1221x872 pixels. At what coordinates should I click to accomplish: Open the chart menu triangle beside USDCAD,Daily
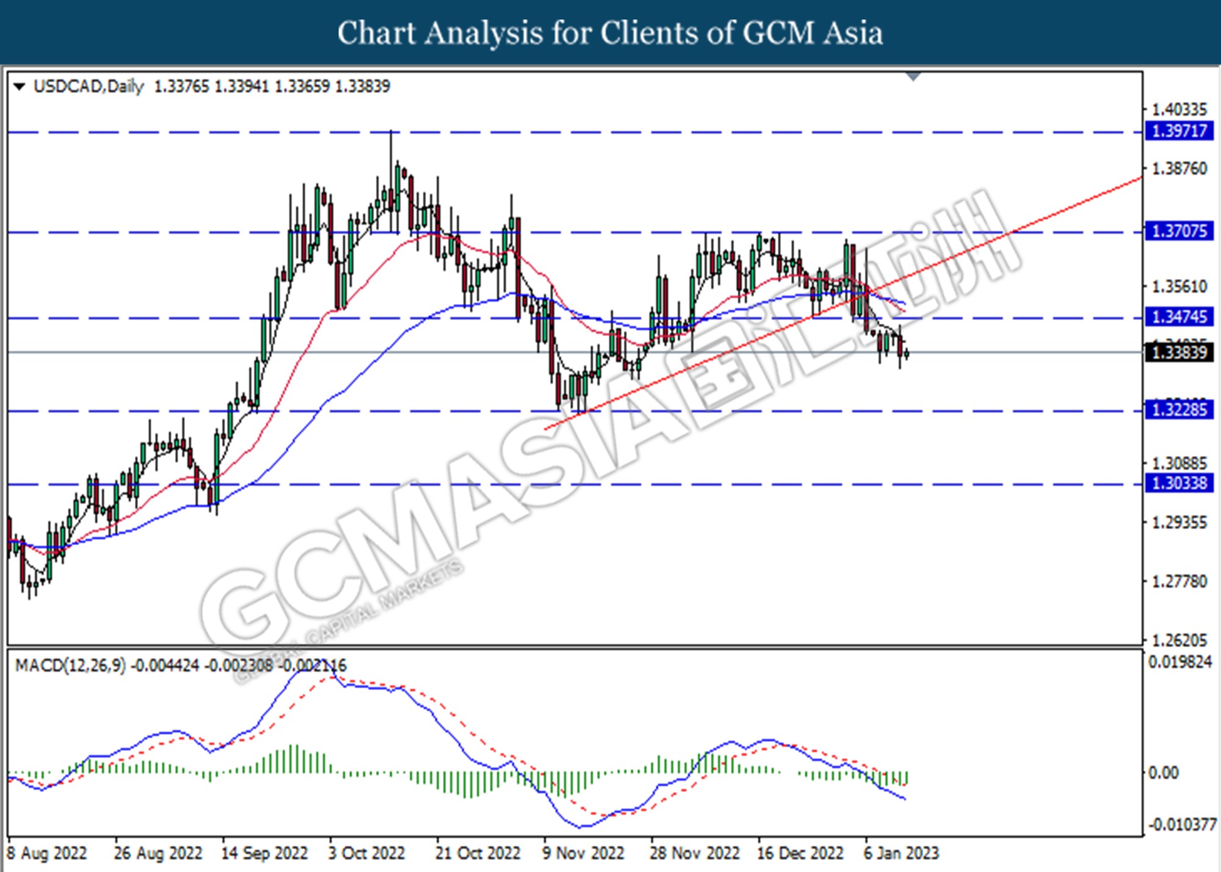[20, 87]
